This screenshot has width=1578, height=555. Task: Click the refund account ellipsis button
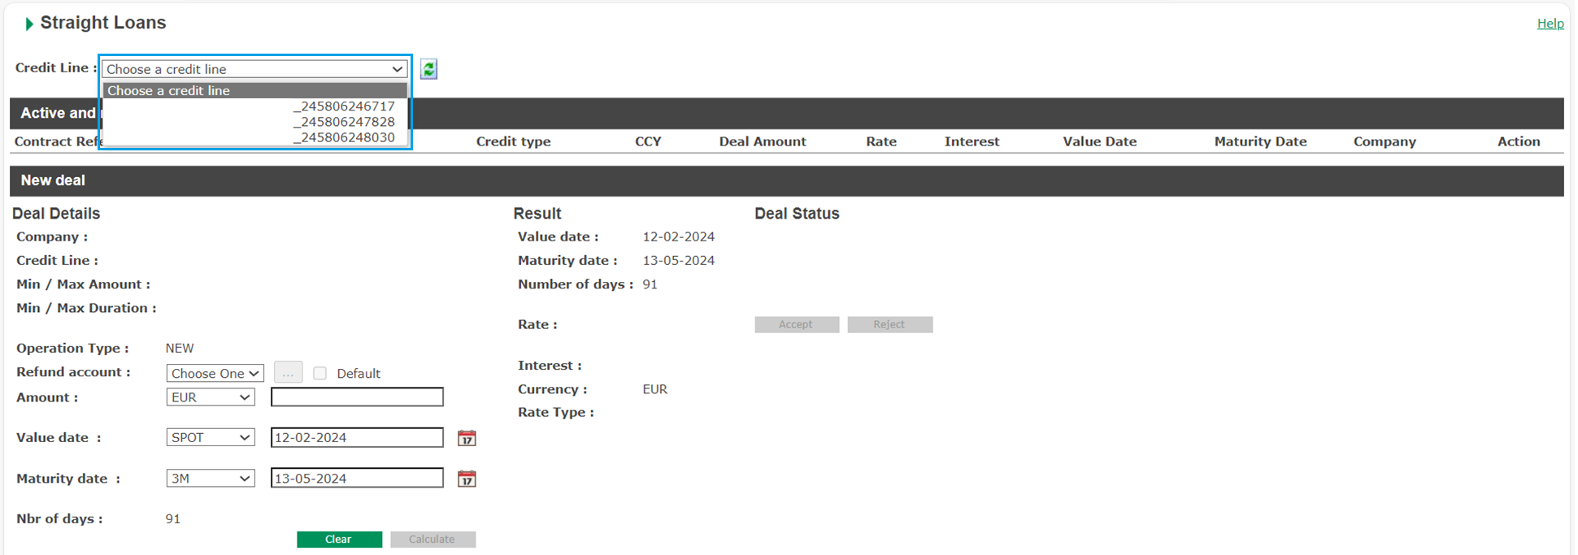coord(288,373)
